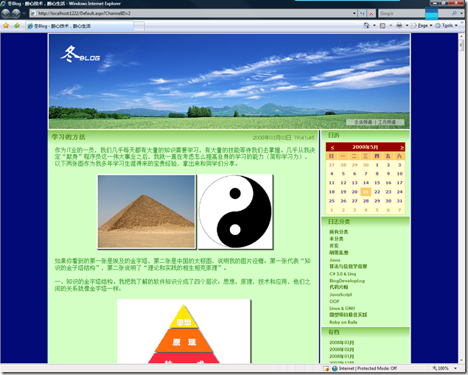Open a new blank tab
This screenshot has width=468, height=375.
(139, 27)
